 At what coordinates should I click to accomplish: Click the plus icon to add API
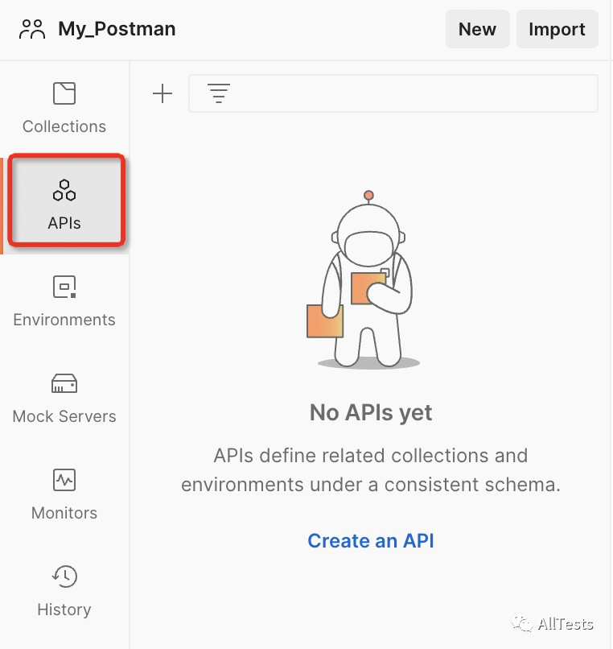tap(163, 93)
